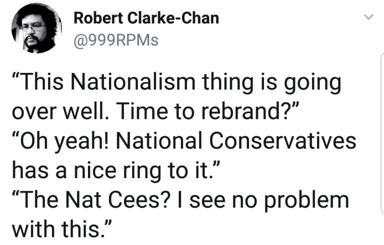Click the closing phrase "with this."
Screen dimensions: 384x245
(60, 229)
